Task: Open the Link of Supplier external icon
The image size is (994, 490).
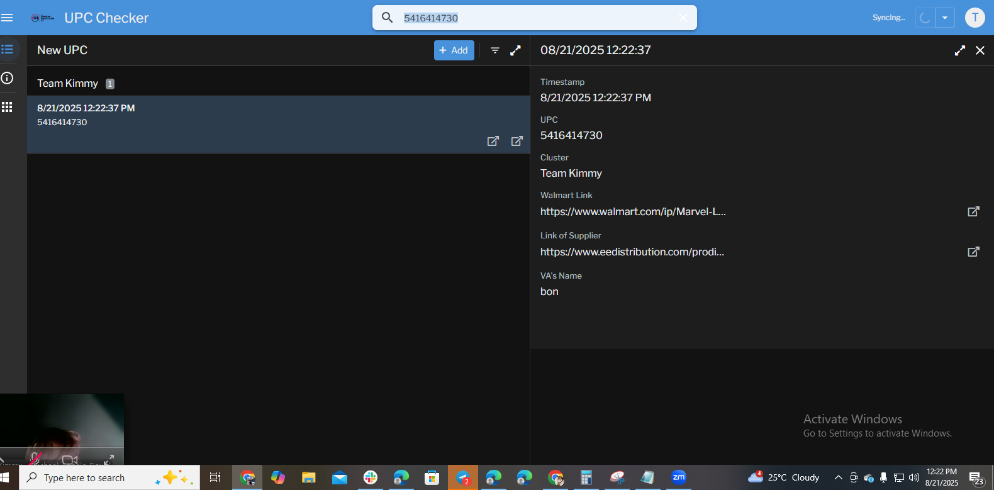Action: [973, 252]
